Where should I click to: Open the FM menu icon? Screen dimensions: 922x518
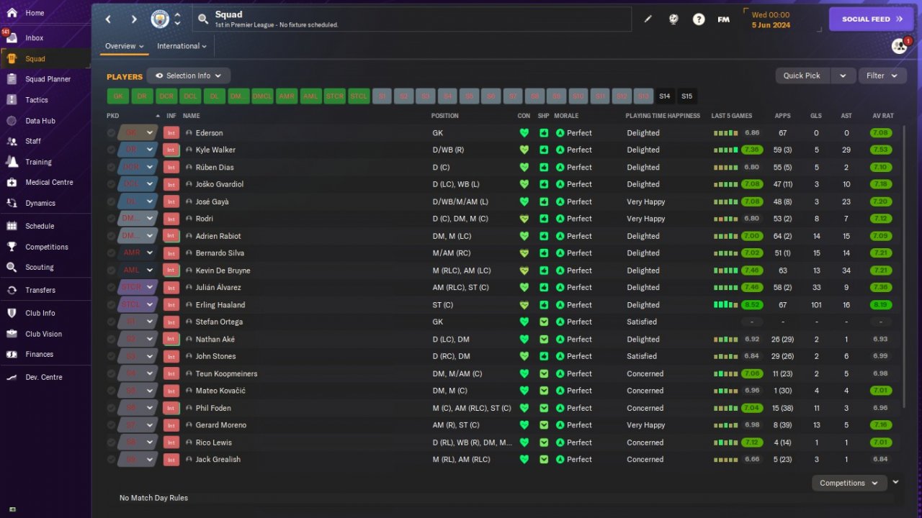pos(724,19)
